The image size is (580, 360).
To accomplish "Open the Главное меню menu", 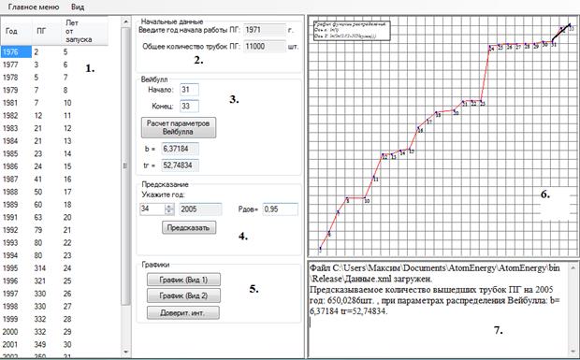I will click(x=34, y=7).
